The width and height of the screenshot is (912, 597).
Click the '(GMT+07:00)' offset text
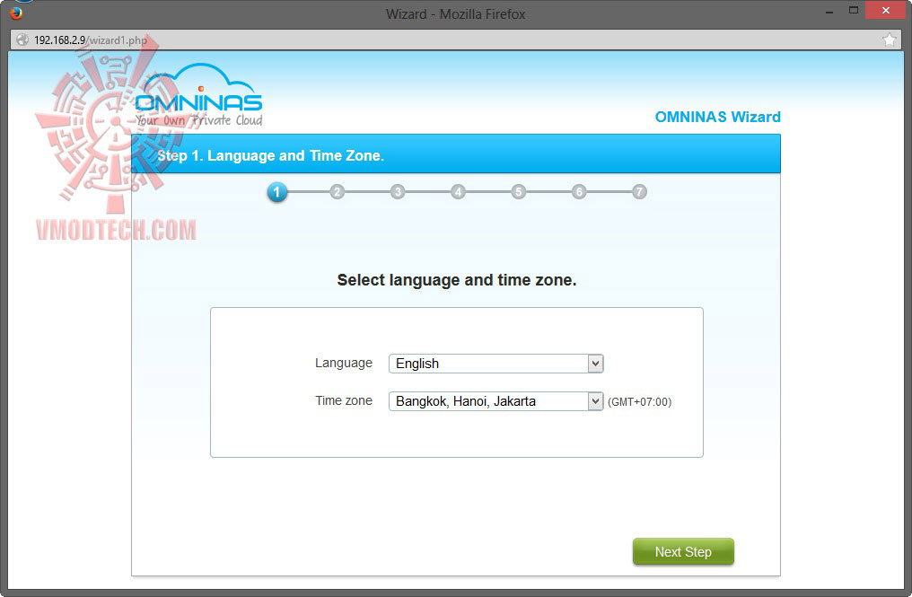coord(640,402)
